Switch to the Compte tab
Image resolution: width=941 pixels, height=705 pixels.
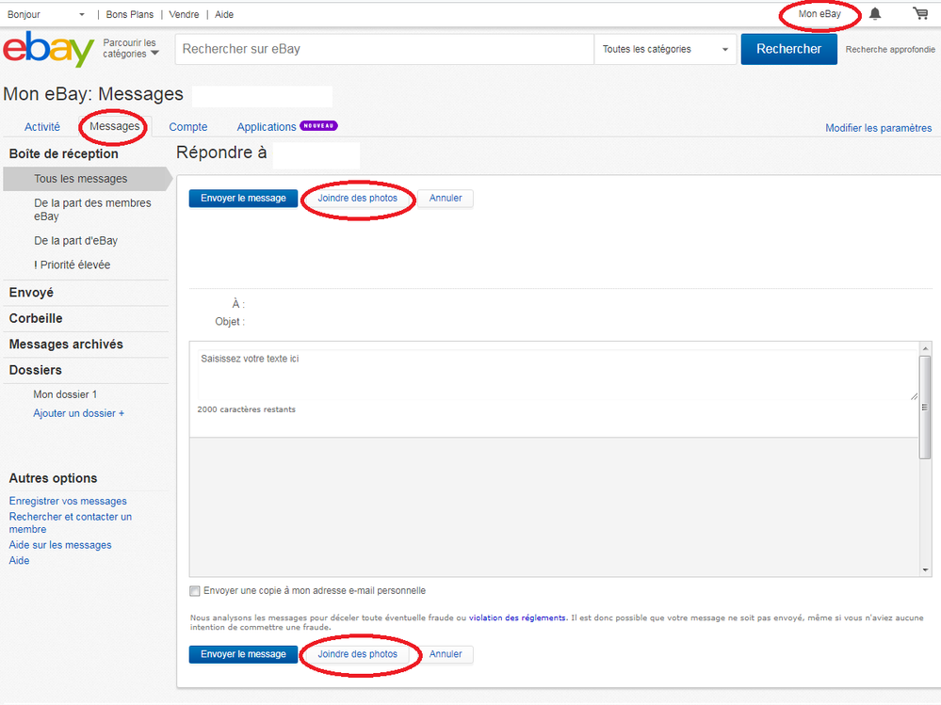tap(187, 127)
